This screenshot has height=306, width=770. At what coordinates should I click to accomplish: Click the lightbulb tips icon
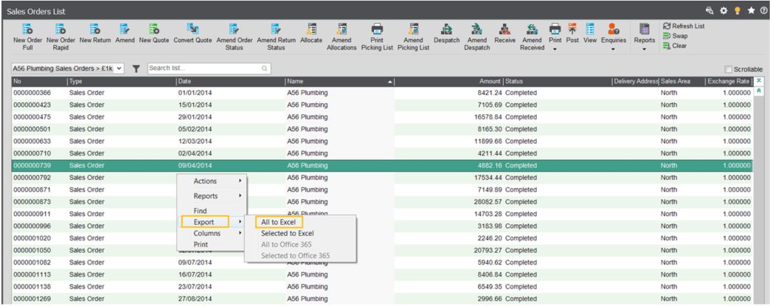tap(737, 10)
